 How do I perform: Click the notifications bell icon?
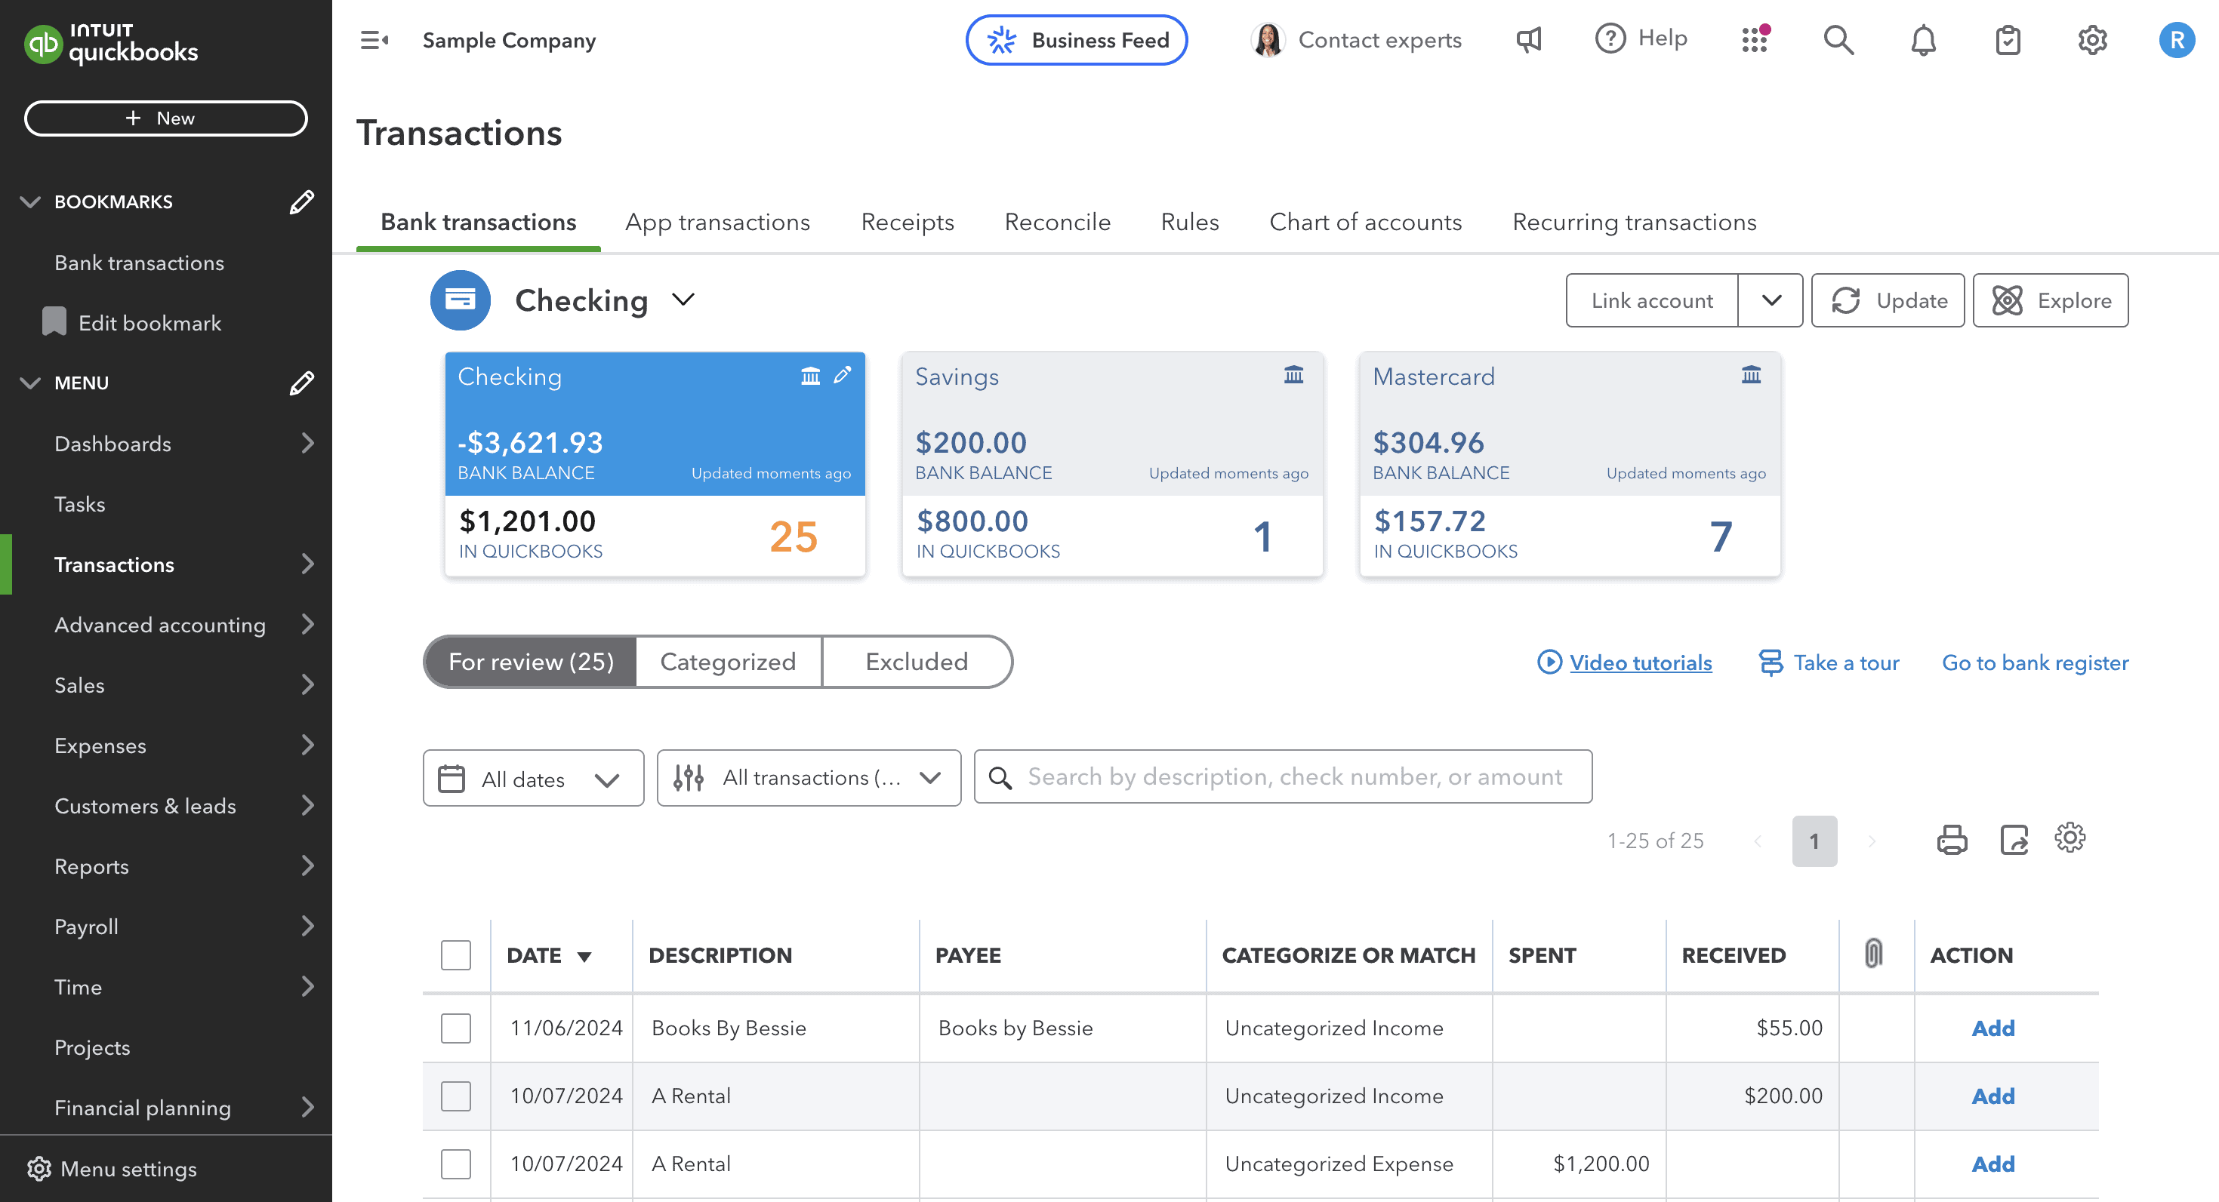(1920, 40)
